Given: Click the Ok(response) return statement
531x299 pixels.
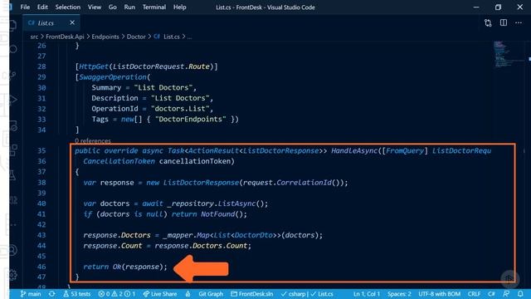Looking at the screenshot, I should coord(125,267).
